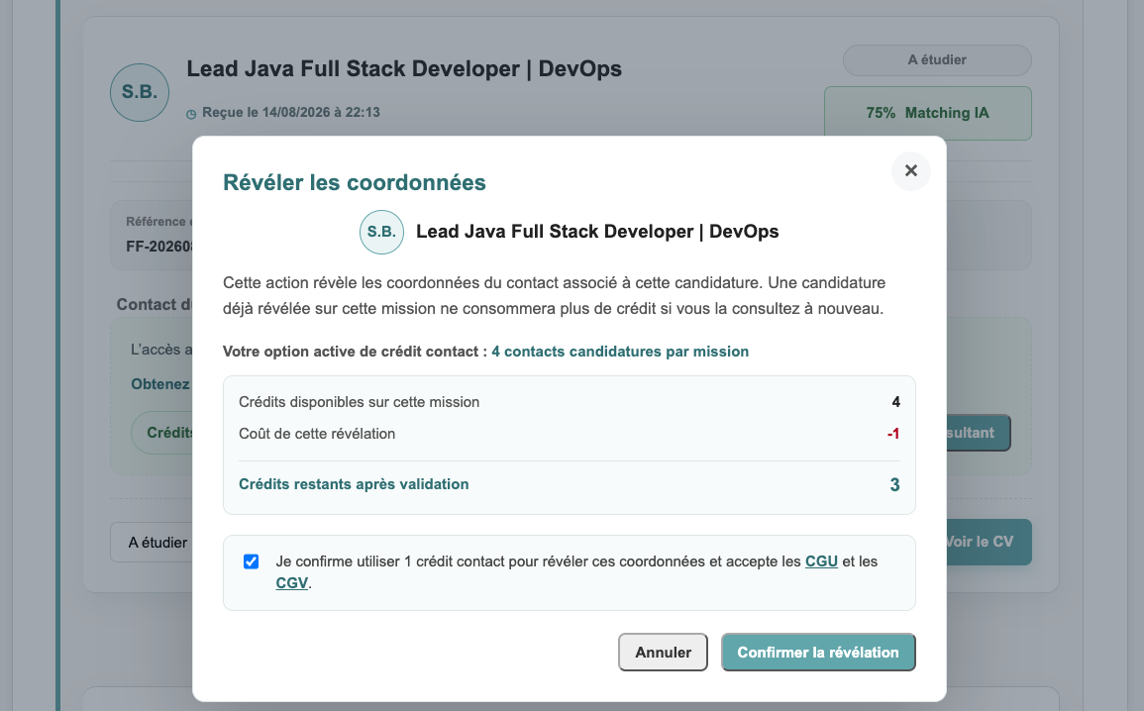Screen dimensions: 1144x711
Task: Click the "Reçue le 14/08/2026 à 22:13" text
Action: pos(291,112)
